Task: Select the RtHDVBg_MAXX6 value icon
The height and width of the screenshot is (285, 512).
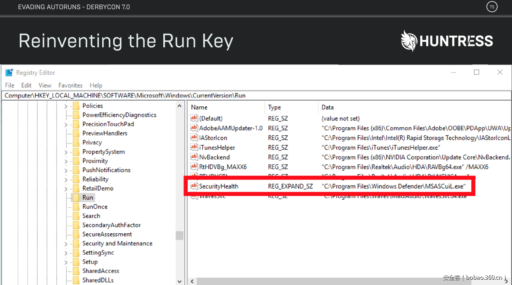Action: pos(194,167)
